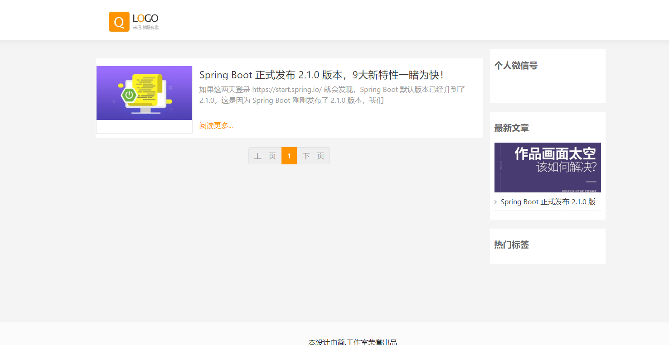The width and height of the screenshot is (669, 345).
Task: Click the small tagline under LOGO text
Action: (145, 28)
